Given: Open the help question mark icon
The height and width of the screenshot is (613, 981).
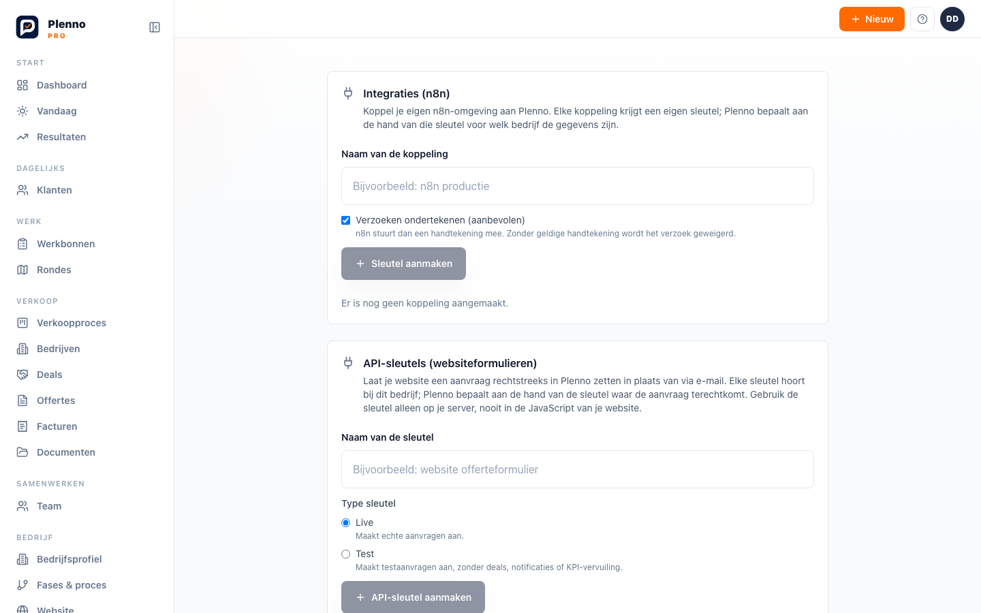Looking at the screenshot, I should 922,19.
